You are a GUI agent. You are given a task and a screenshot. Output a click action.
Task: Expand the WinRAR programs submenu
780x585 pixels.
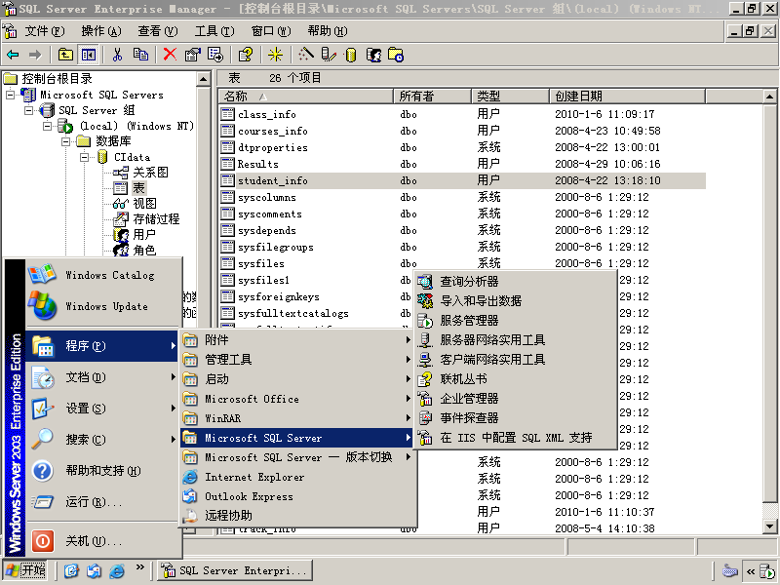tap(297, 418)
